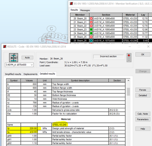Click the Member column header in verification table

pos(80,15)
